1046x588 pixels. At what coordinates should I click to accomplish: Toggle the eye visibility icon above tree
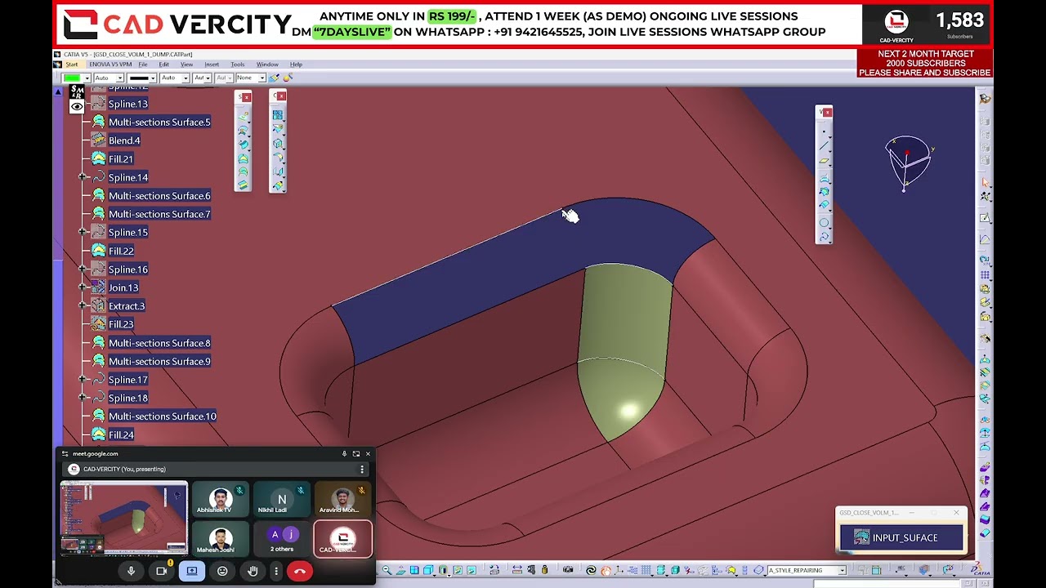pos(76,106)
